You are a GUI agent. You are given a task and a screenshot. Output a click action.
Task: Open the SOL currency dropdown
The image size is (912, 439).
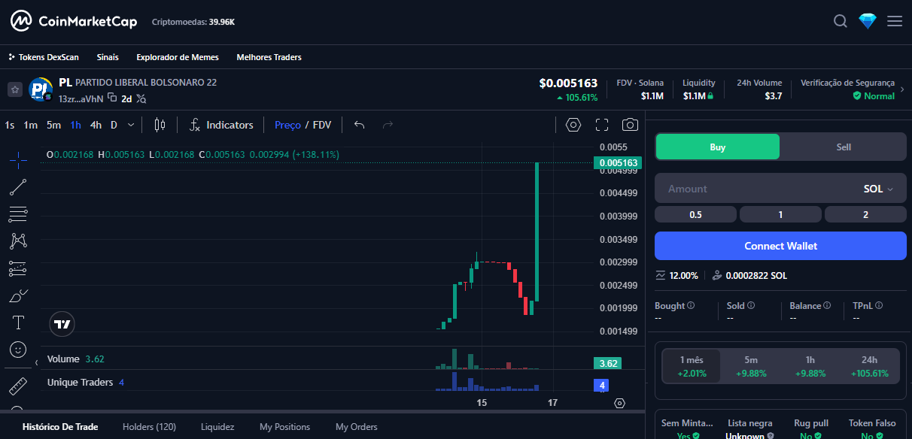coord(879,189)
